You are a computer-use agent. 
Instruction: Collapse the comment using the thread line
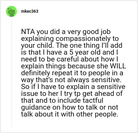point(11,72)
